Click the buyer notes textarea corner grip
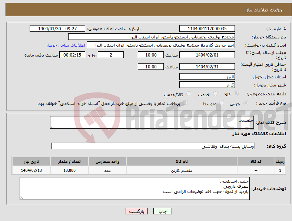292x221 pixels. [21, 198]
